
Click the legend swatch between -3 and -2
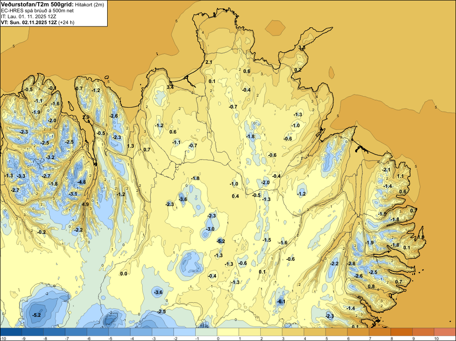coord(163,332)
